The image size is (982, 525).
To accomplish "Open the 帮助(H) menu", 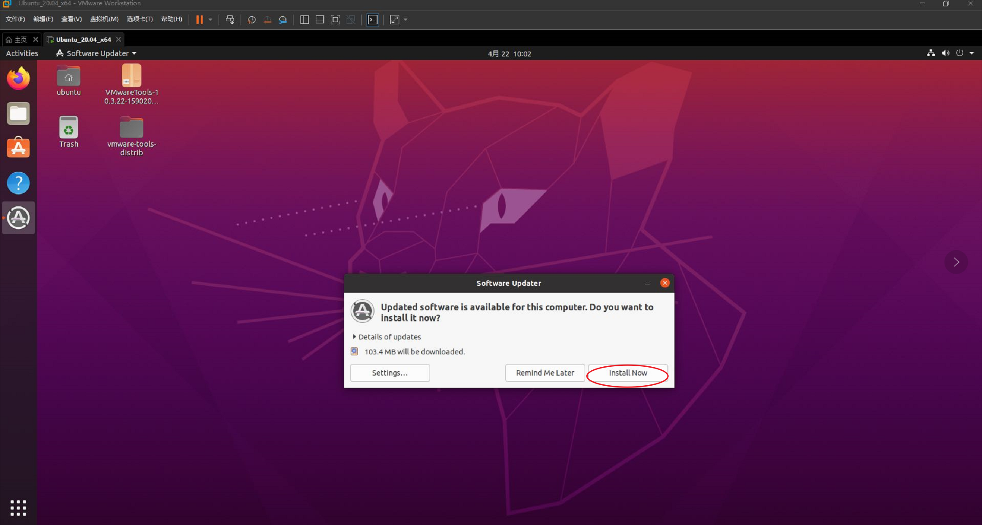I will click(171, 19).
